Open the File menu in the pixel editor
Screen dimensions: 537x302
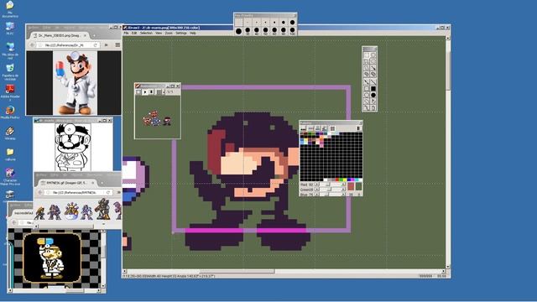tap(126, 34)
